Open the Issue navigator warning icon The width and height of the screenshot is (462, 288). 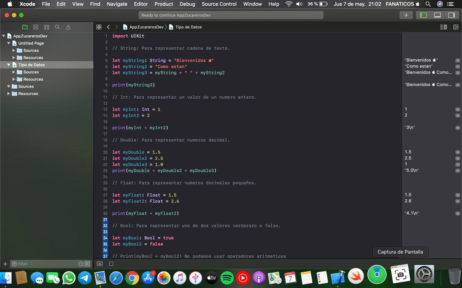[68, 27]
